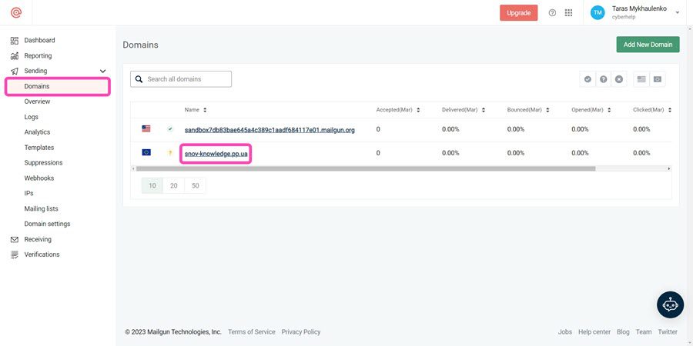The height and width of the screenshot is (346, 693).
Task: Click the EU flag on snov-knowledge row
Action: point(146,153)
